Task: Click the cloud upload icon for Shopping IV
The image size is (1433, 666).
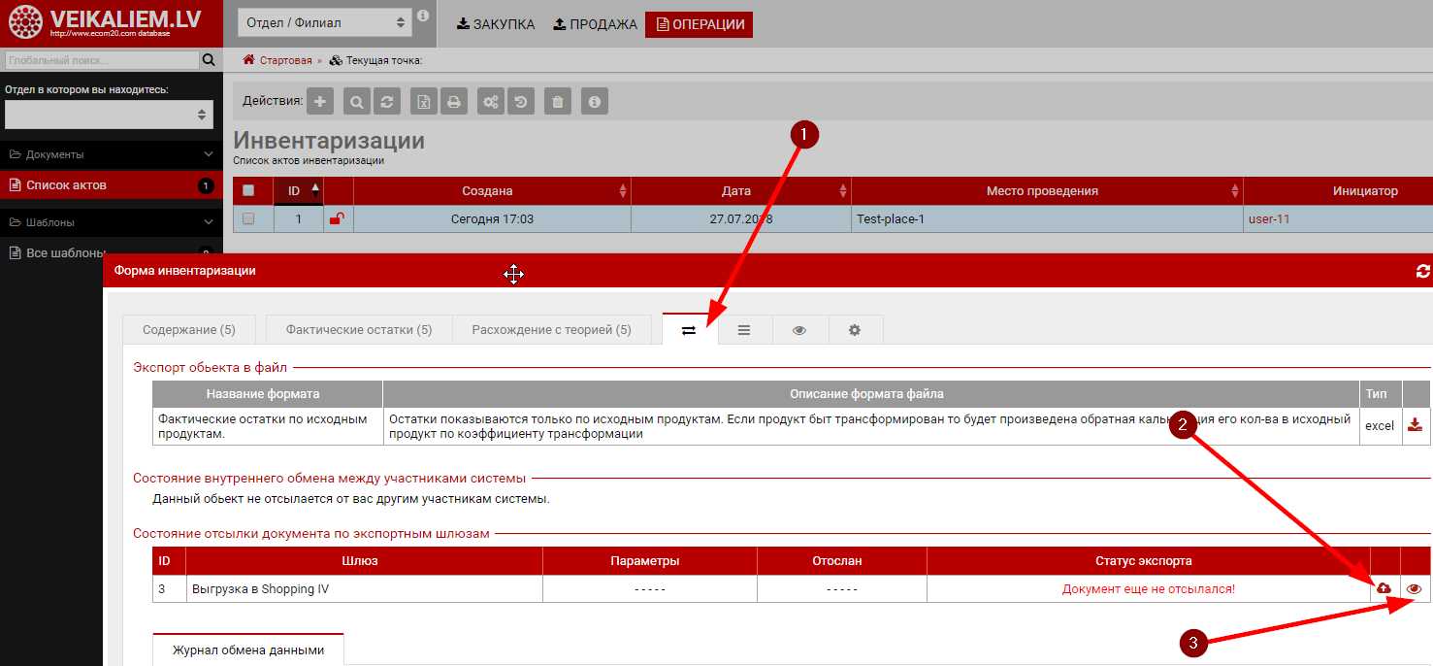Action: pos(1384,588)
